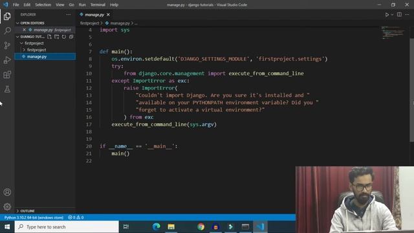Open Microsoft Edge from taskbar
The width and height of the screenshot is (414, 233).
[156, 227]
